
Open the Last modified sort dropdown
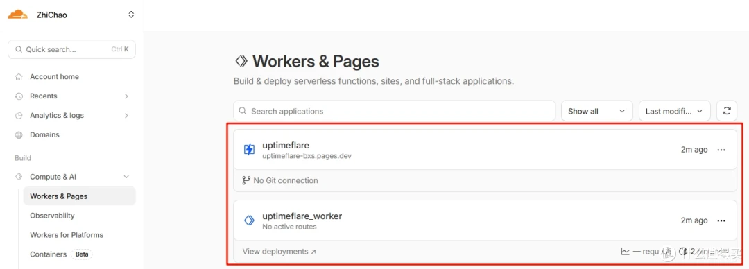click(x=675, y=111)
